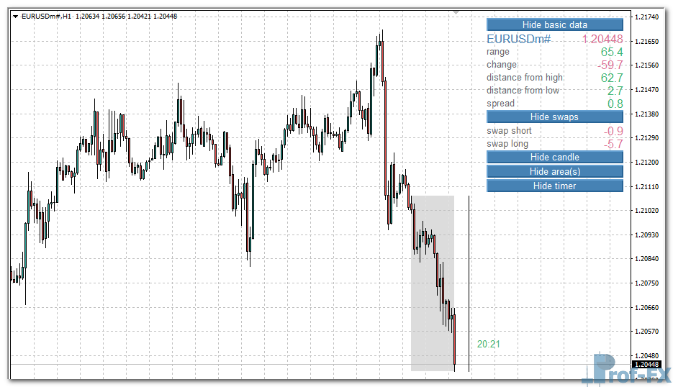Click the Hide basic data button
Screen dimensions: 673x387
point(554,24)
